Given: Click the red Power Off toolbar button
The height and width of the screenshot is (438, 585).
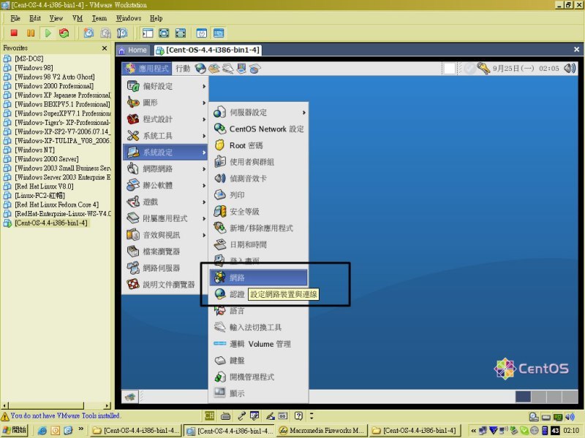Looking at the screenshot, I should pos(14,33).
